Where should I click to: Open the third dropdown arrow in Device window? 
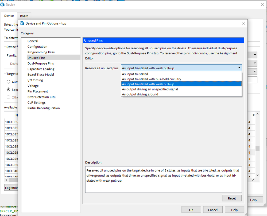click(x=255, y=71)
